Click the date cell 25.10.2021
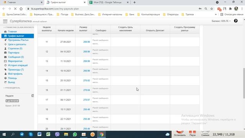 coord(65,80)
